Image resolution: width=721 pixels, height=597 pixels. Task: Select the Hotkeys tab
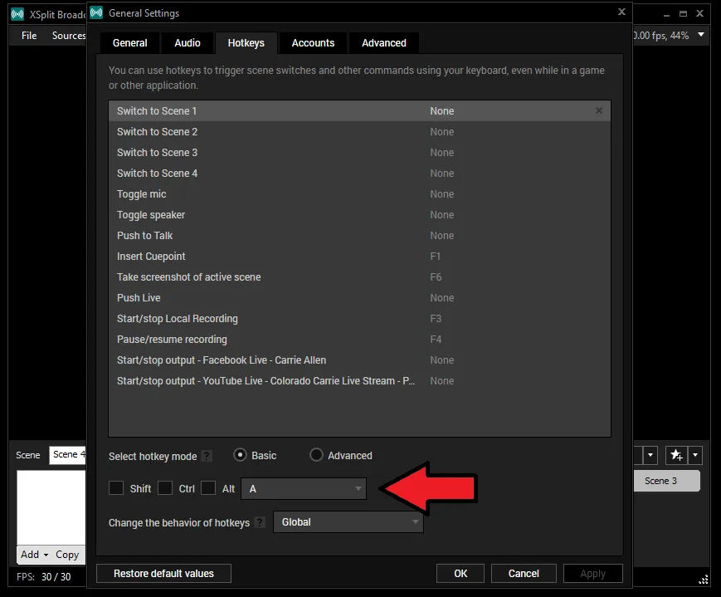coord(246,43)
